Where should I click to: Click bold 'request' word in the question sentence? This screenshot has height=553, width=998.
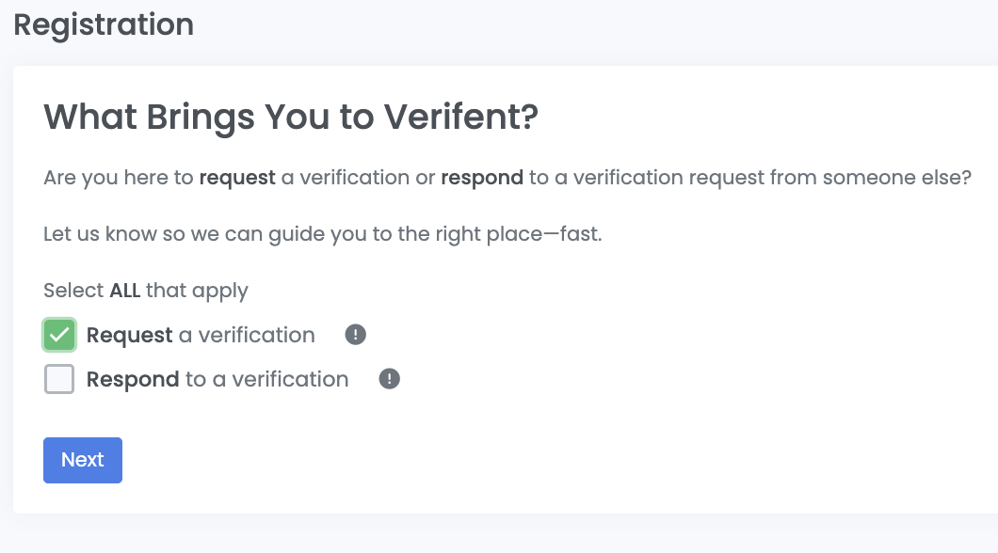pyautogui.click(x=237, y=178)
